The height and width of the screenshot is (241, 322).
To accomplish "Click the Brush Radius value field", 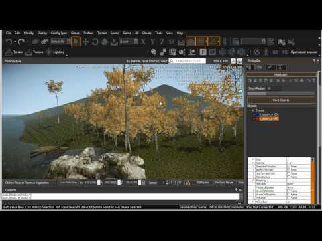I will 274,88.
